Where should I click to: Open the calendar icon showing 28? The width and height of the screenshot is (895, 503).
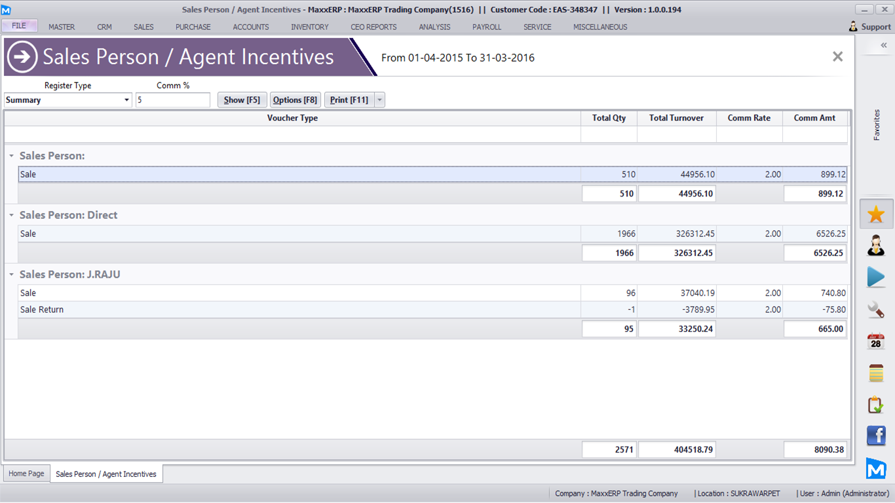(876, 341)
